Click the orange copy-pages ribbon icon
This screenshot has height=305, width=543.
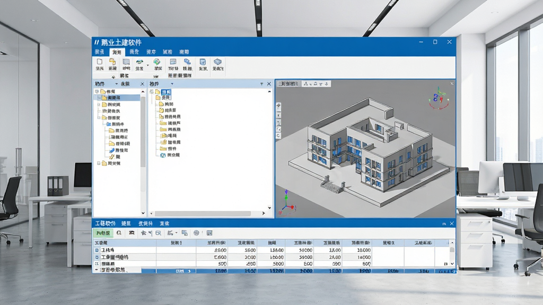[x=112, y=62]
